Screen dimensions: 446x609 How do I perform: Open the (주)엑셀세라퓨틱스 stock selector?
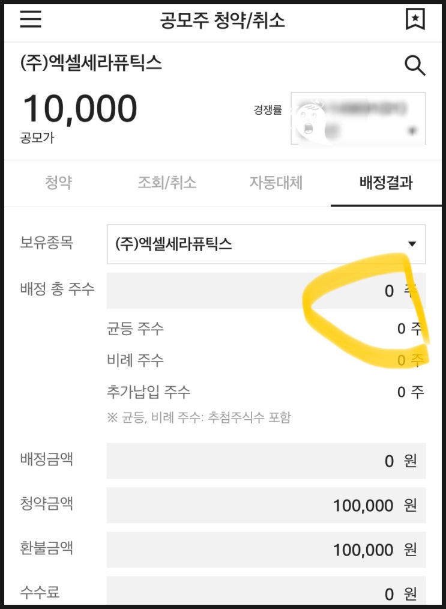coord(267,244)
